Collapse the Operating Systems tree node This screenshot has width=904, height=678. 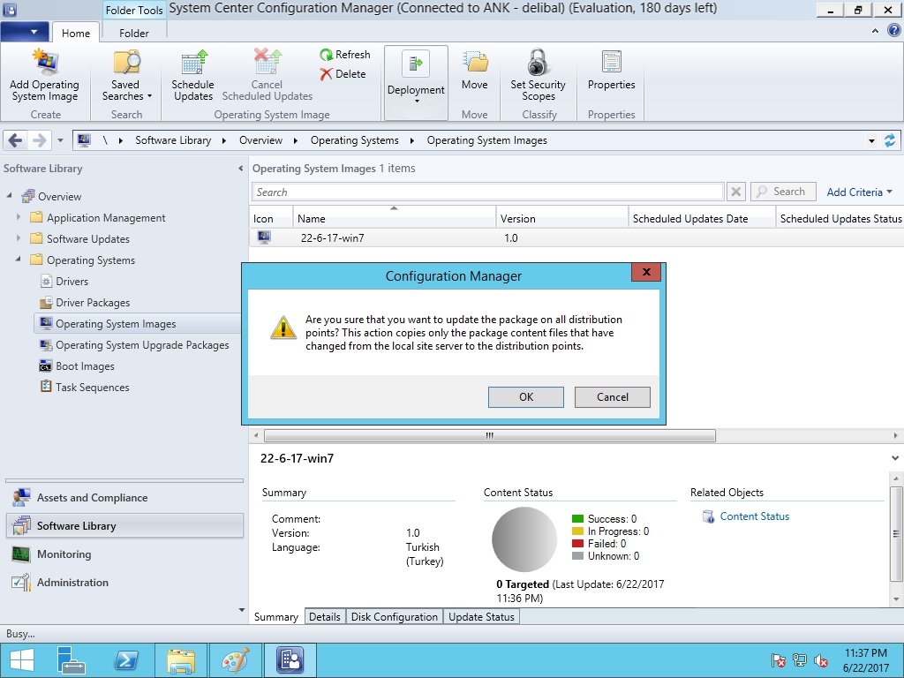19,260
